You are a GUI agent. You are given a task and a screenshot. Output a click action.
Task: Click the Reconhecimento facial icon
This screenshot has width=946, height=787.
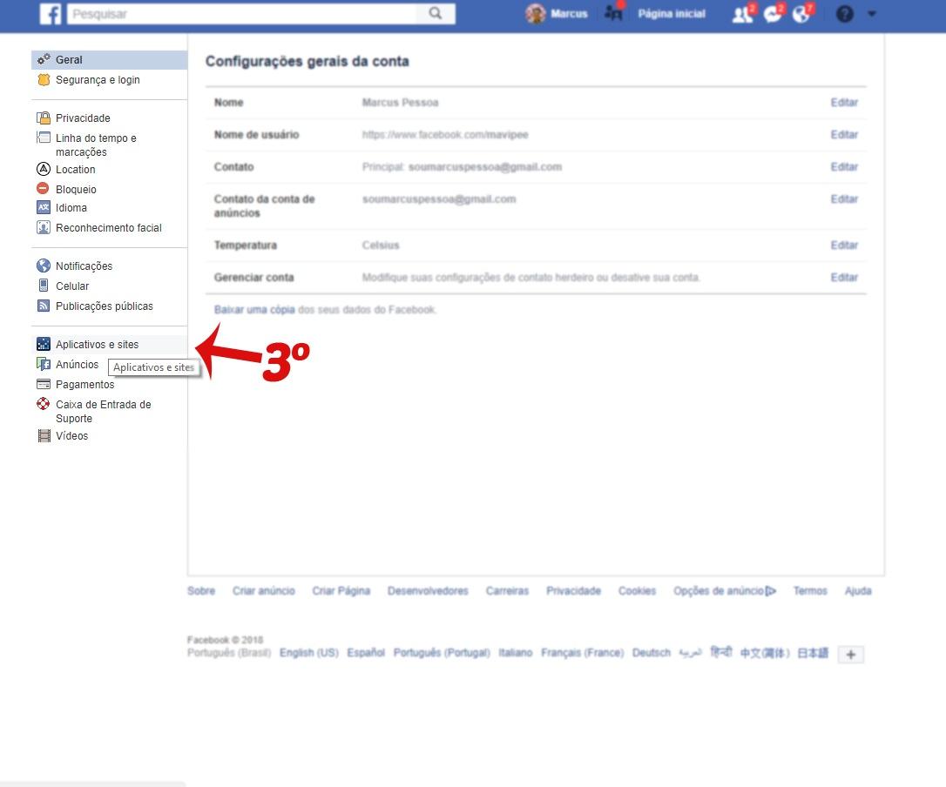[44, 227]
